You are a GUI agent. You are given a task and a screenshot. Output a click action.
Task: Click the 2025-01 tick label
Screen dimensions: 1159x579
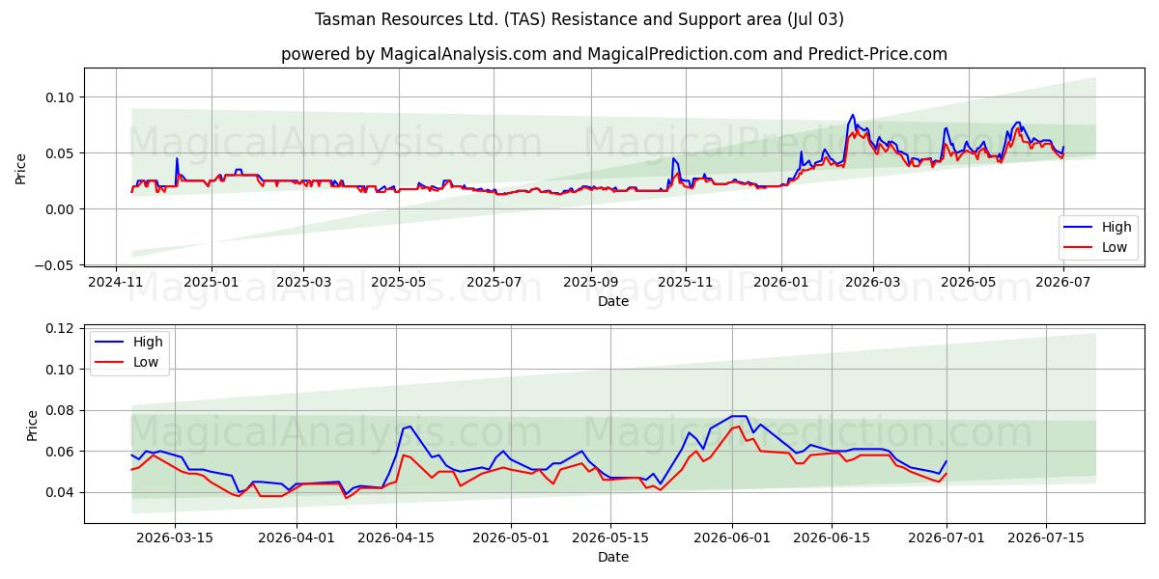(211, 283)
